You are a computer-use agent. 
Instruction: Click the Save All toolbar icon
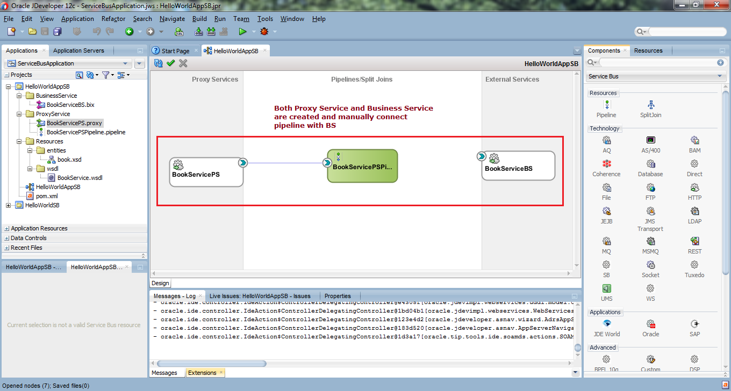[57, 32]
